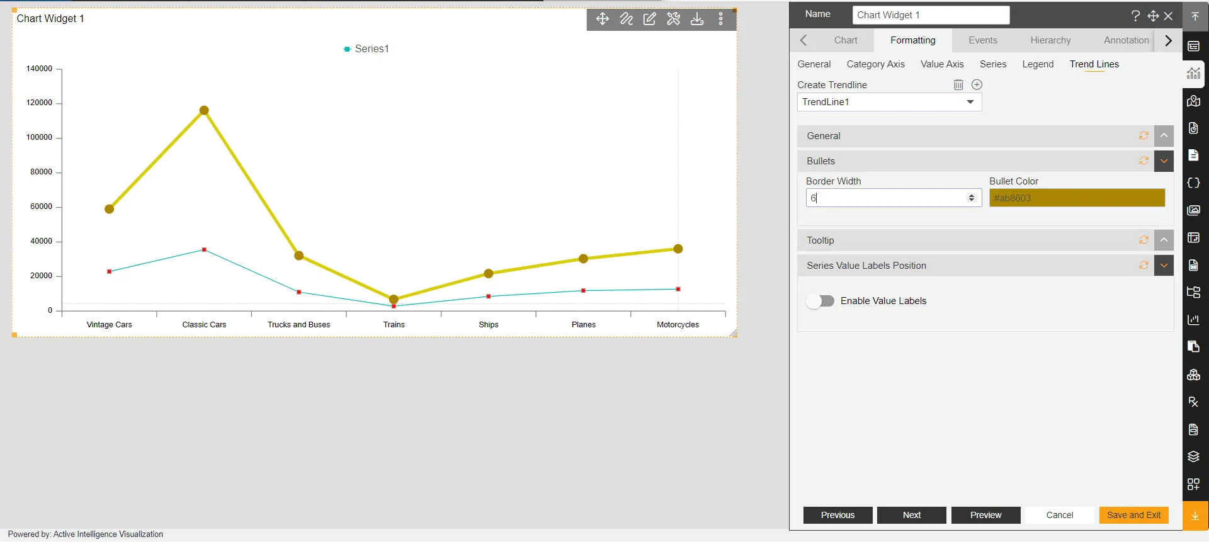Delete the trendline using the trash icon
This screenshot has height=542, width=1209.
(958, 85)
